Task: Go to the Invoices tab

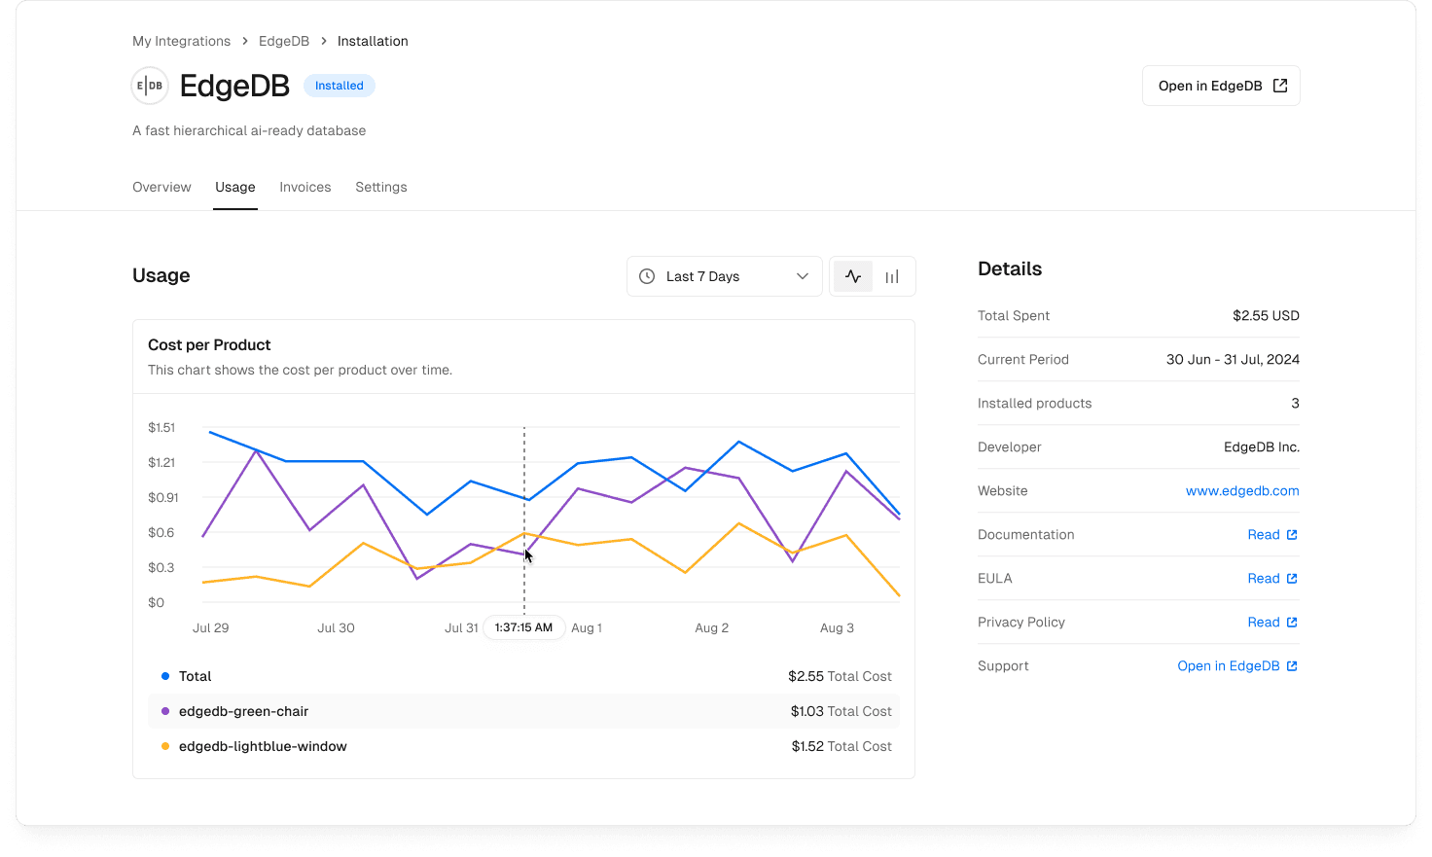Action: coord(305,187)
